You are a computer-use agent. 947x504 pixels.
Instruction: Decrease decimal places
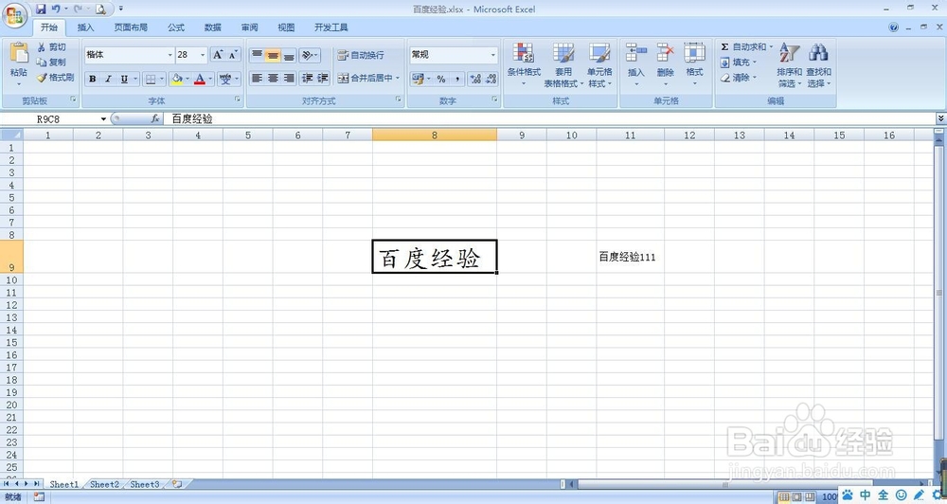pyautogui.click(x=491, y=79)
